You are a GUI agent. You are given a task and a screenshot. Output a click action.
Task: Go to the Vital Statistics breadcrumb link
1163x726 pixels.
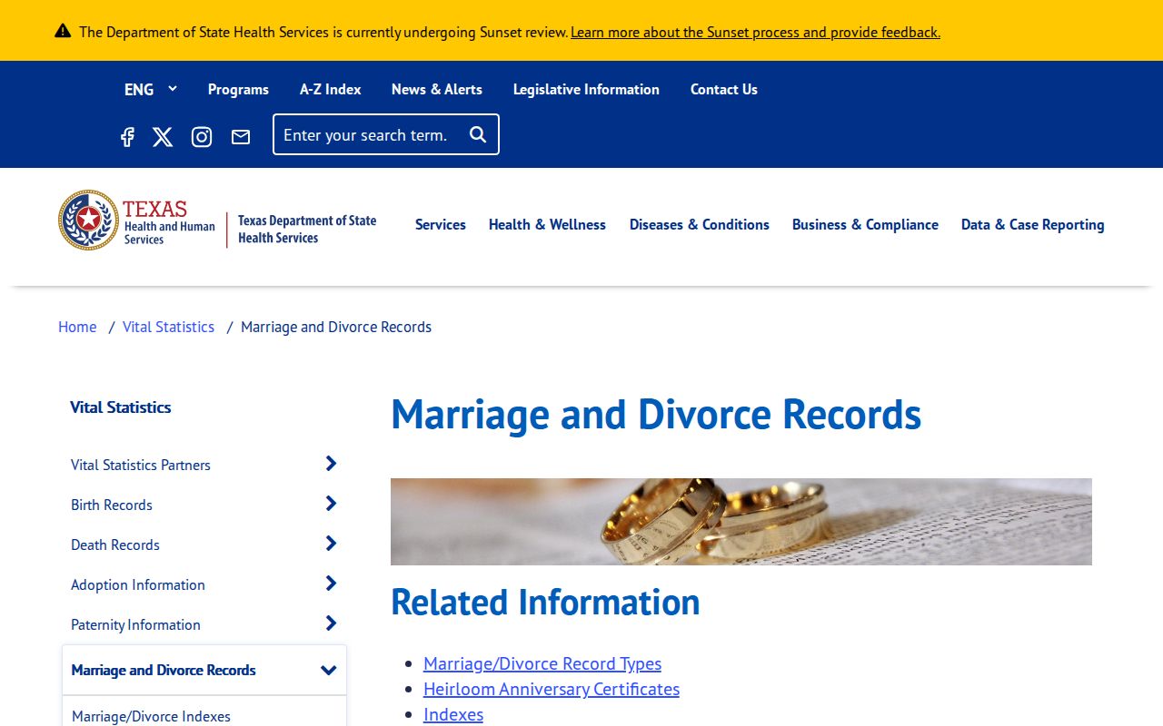(x=168, y=327)
